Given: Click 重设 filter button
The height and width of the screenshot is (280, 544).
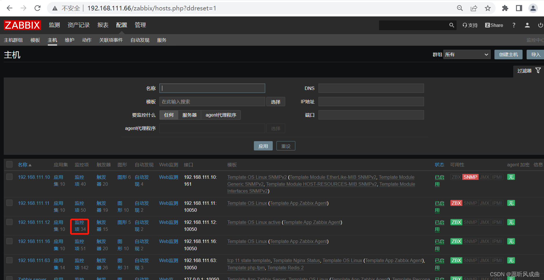Looking at the screenshot, I should point(286,146).
